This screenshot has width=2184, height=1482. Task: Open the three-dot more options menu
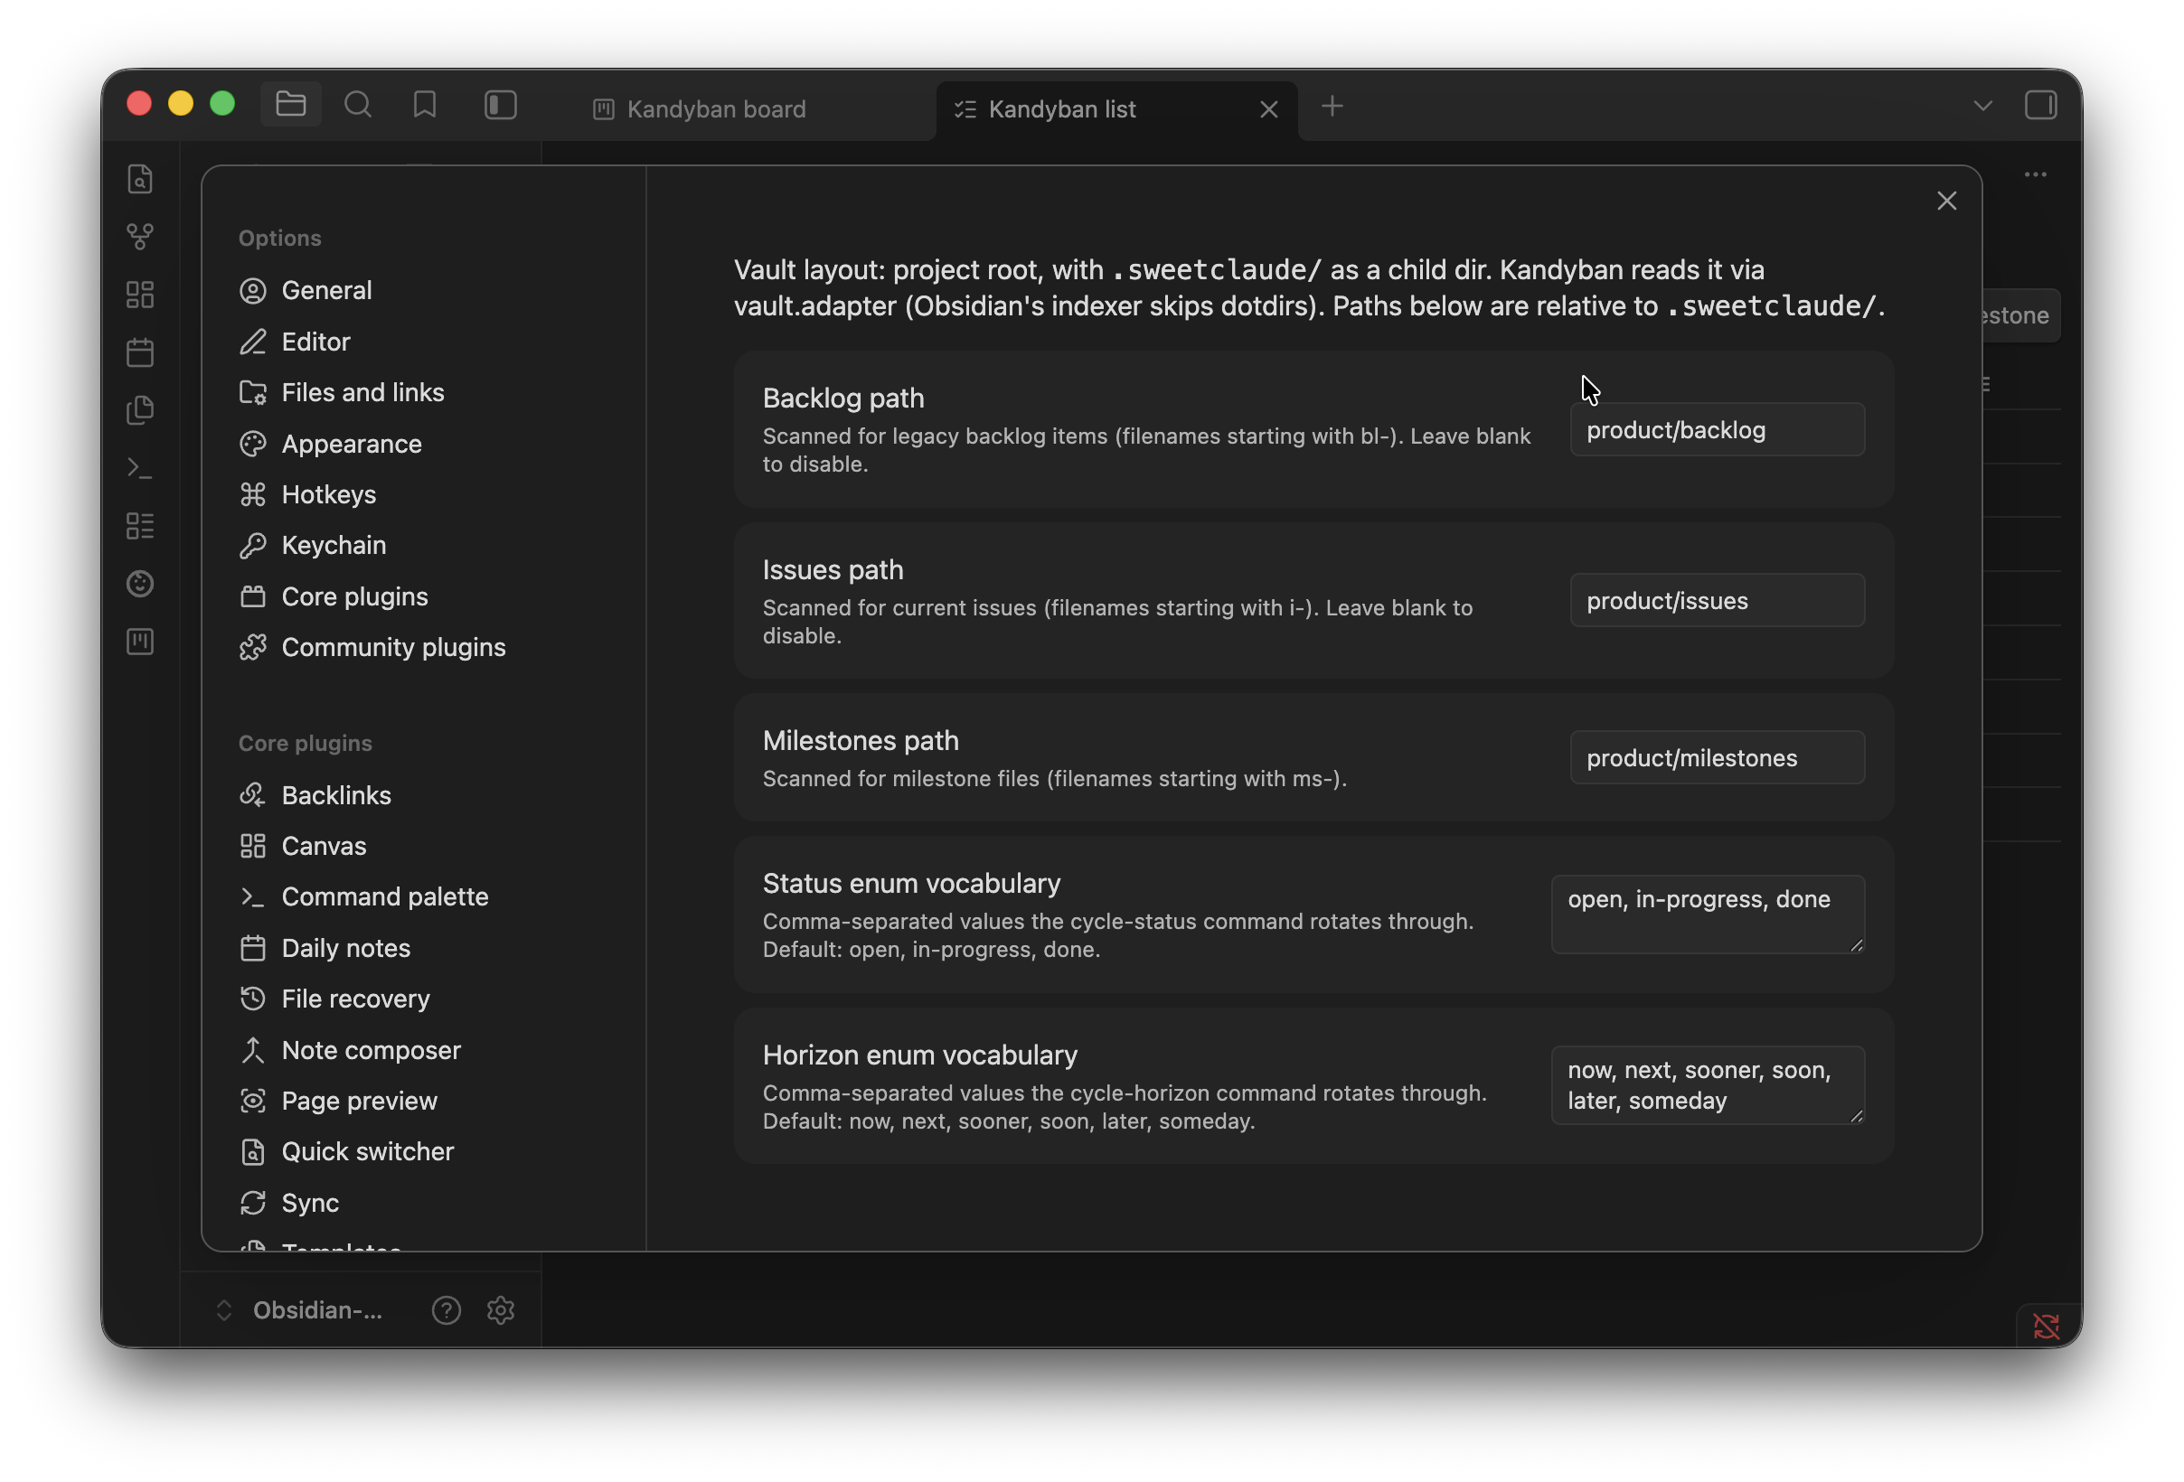[2036, 174]
